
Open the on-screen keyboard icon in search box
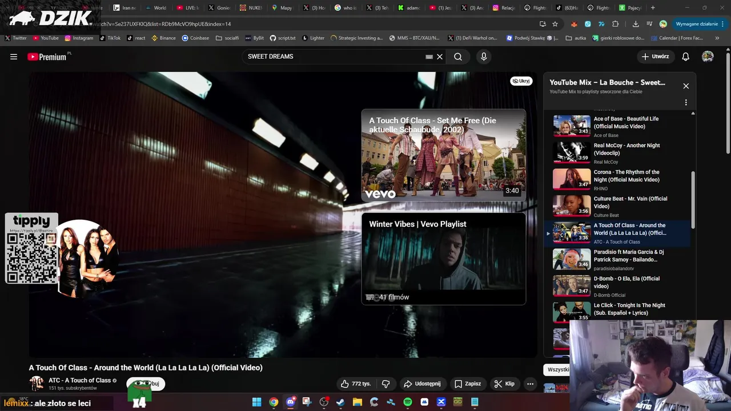coord(429,57)
